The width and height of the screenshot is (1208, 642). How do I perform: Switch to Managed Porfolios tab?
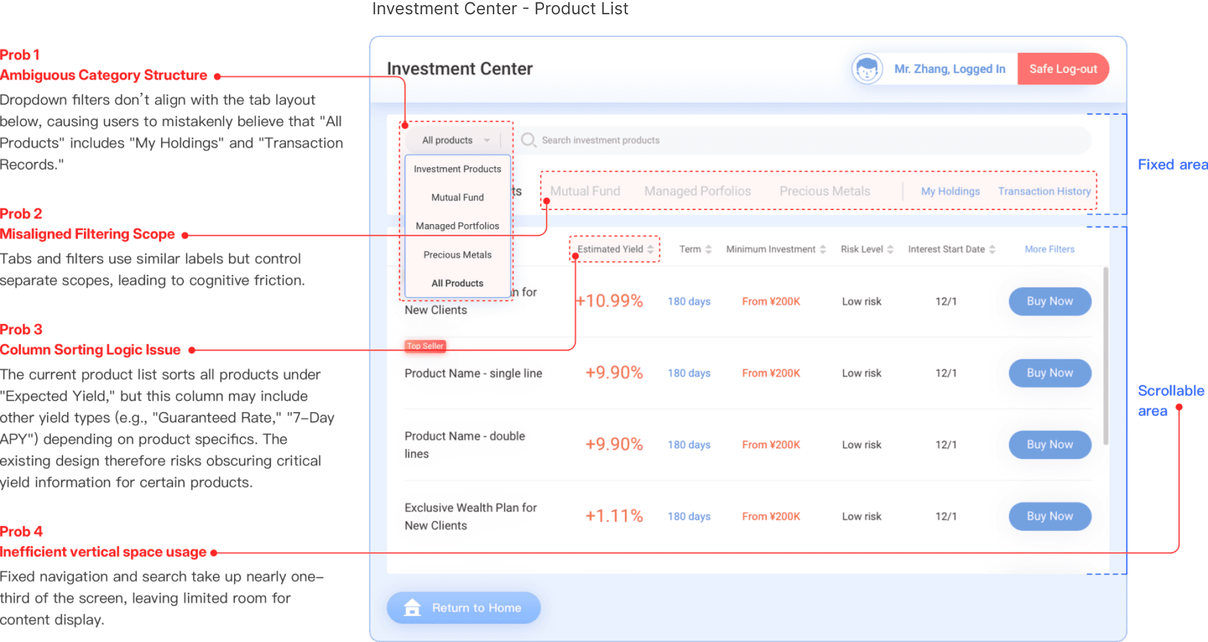pos(697,191)
